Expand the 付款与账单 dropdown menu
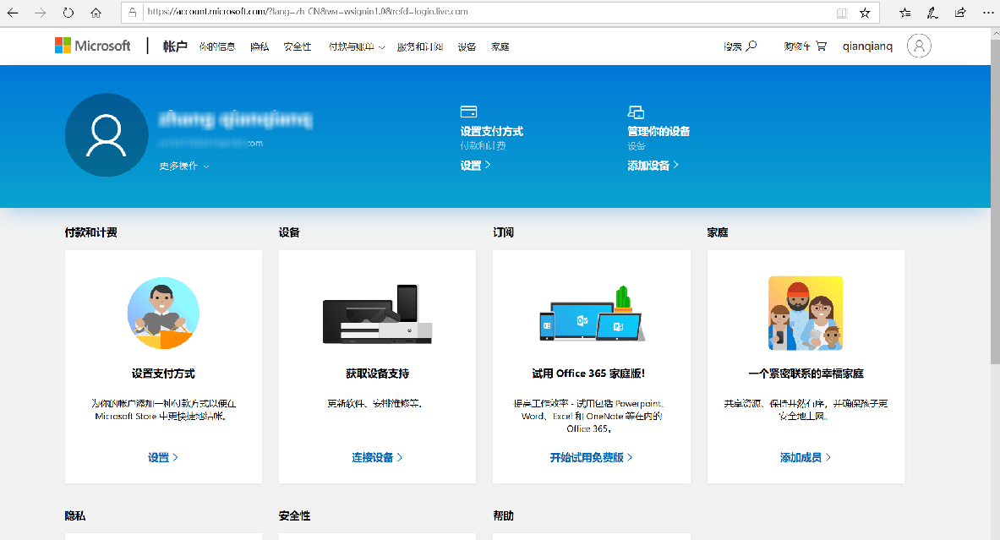This screenshot has width=1000, height=540. pos(357,46)
